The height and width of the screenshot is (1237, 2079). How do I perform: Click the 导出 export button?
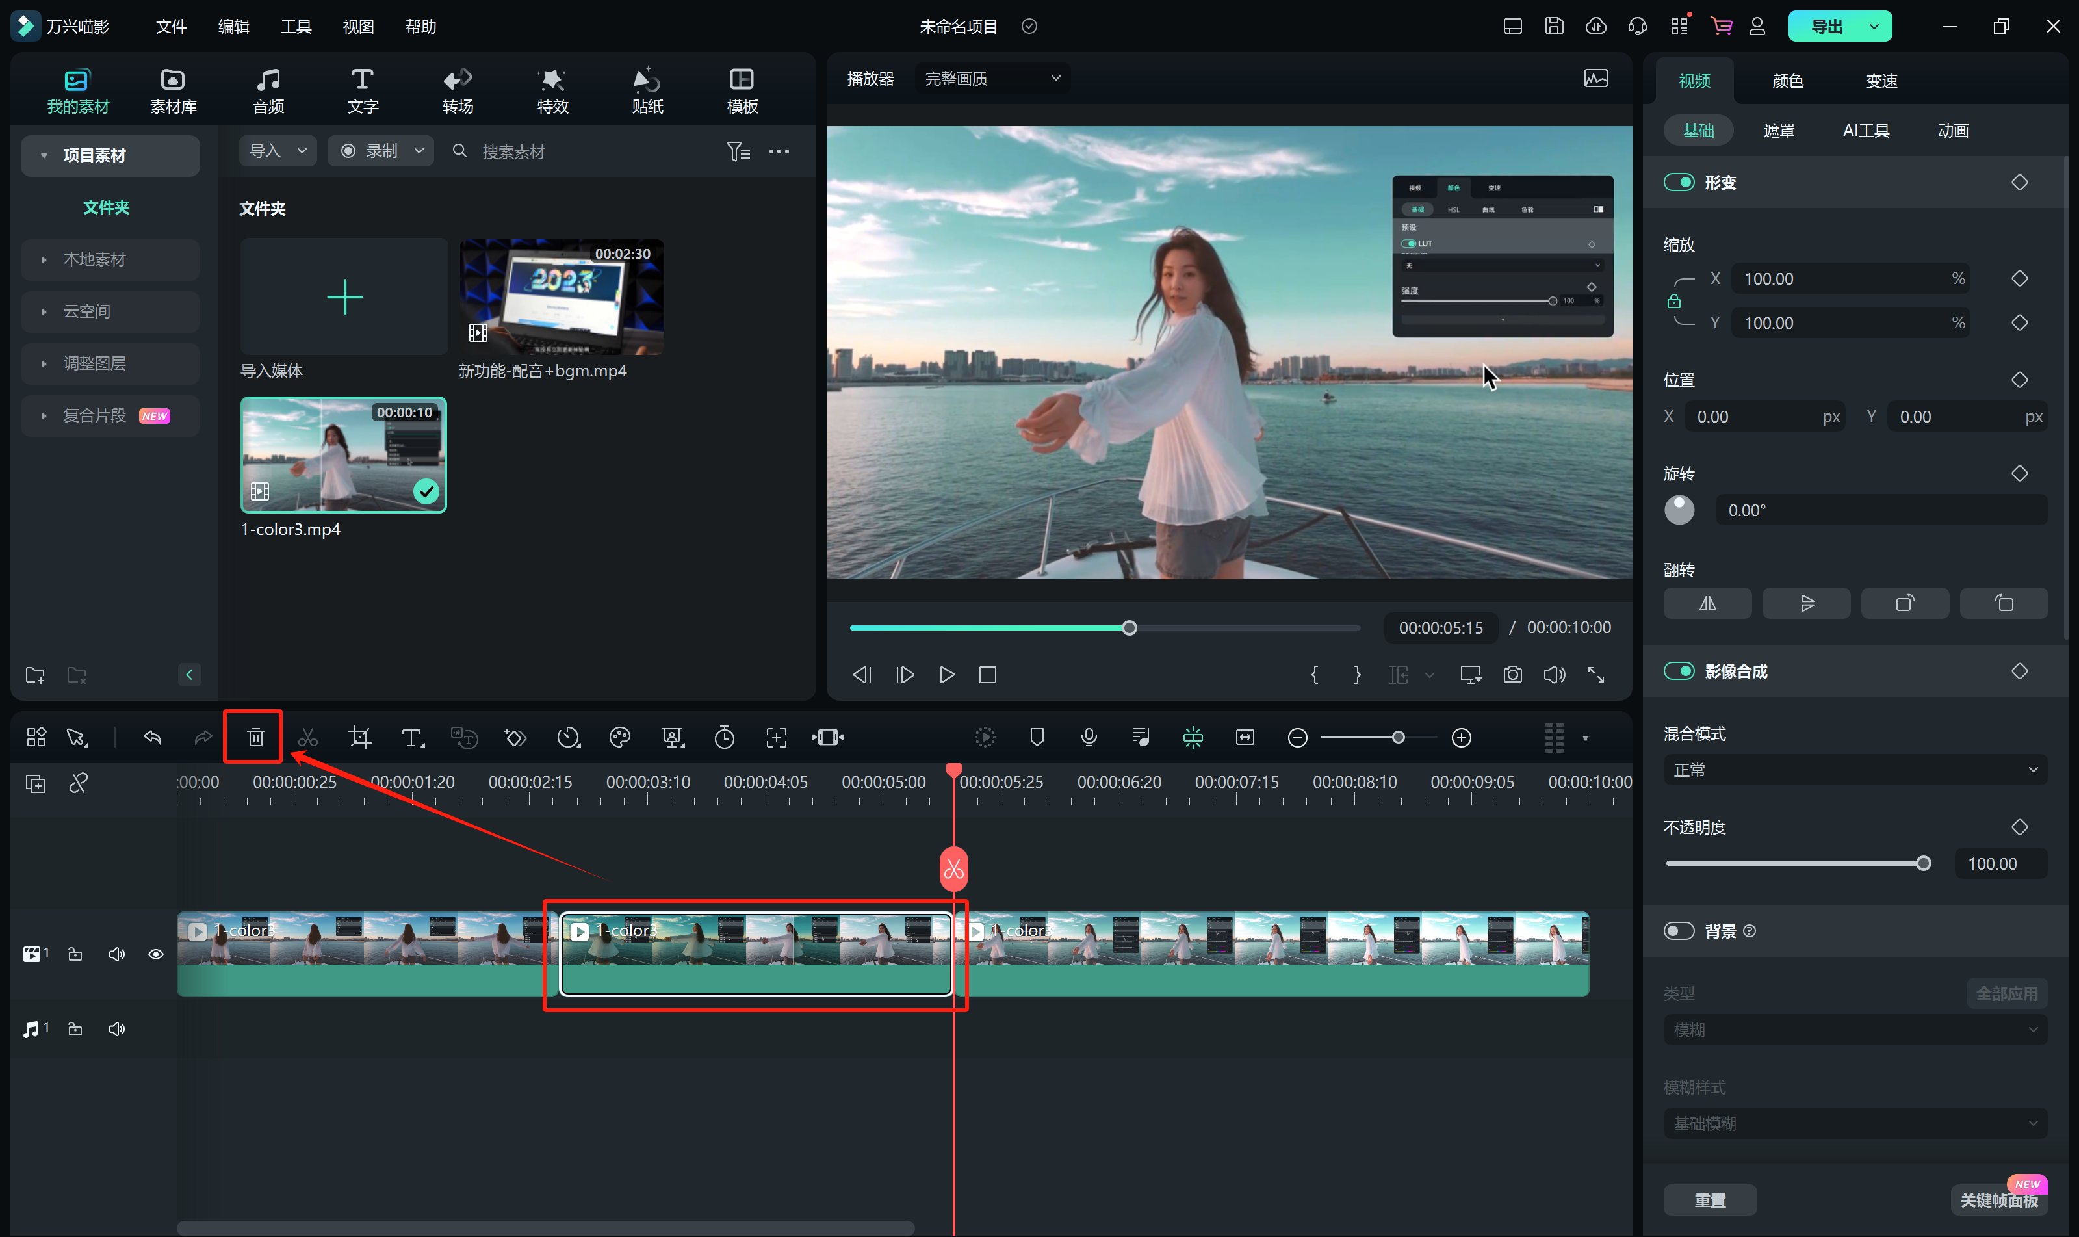tap(1827, 27)
